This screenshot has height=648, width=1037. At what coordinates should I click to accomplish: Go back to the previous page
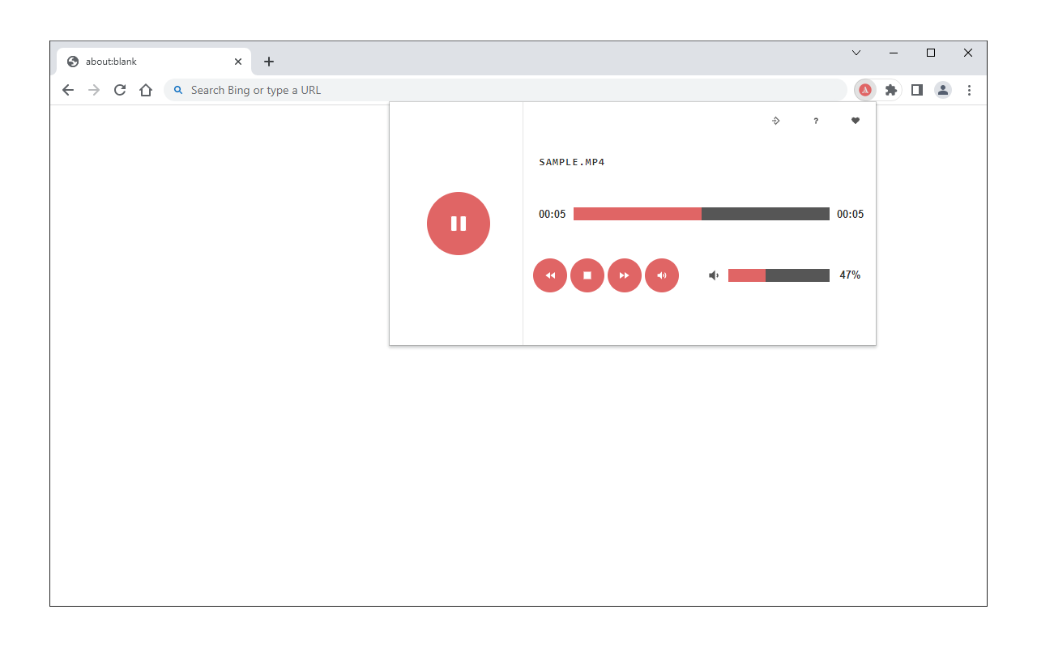tap(68, 90)
